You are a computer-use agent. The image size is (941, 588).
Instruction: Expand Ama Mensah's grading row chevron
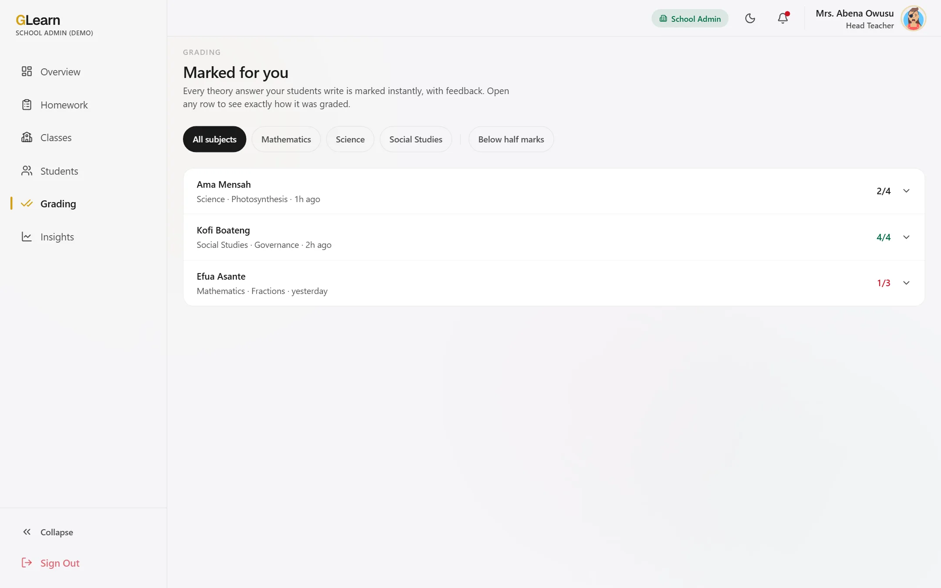tap(907, 191)
